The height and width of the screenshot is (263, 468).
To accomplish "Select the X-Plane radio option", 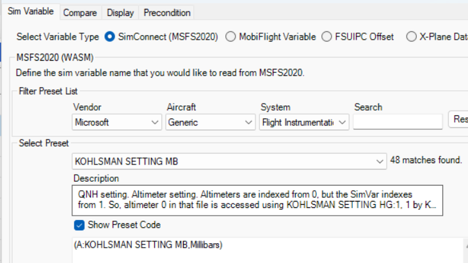I will point(411,37).
